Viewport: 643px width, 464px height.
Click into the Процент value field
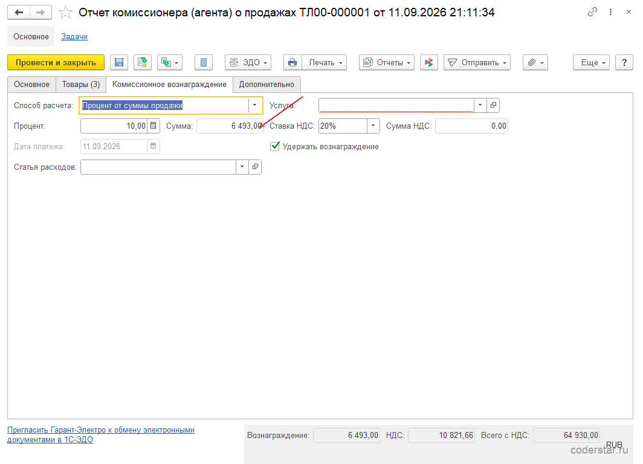click(114, 126)
